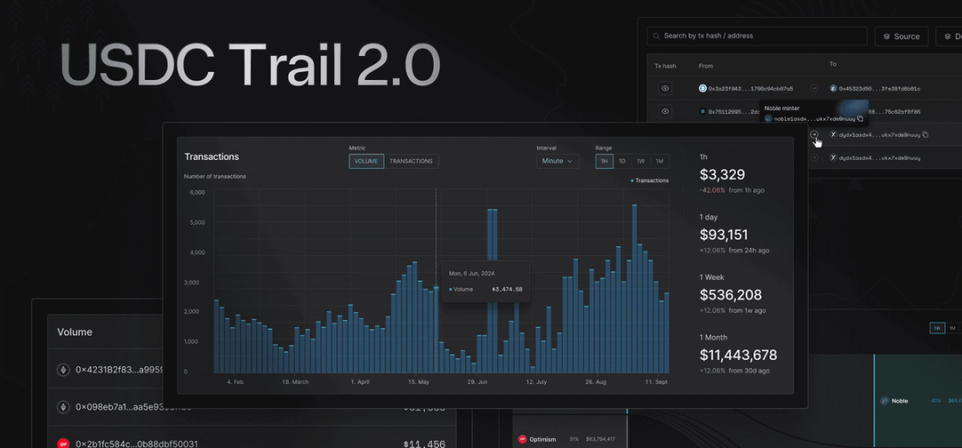Image resolution: width=962 pixels, height=448 pixels.
Task: Click the token icon beside 0x45323d50 address
Action: 834,88
